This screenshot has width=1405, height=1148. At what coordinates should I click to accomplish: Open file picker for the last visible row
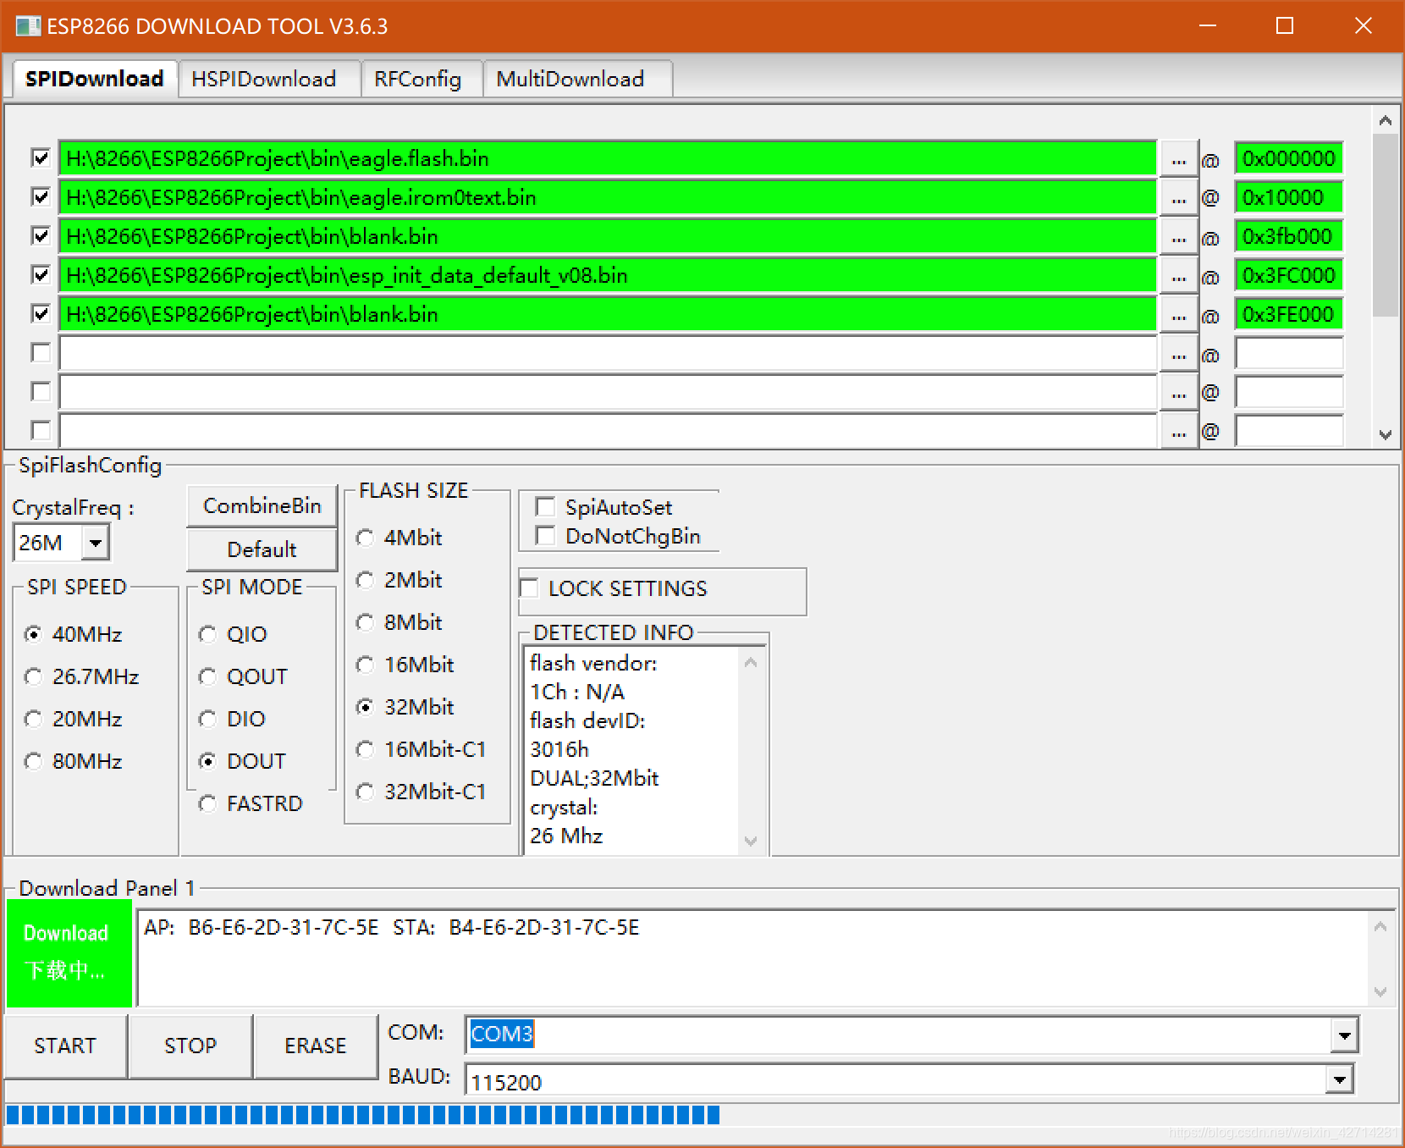1178,430
